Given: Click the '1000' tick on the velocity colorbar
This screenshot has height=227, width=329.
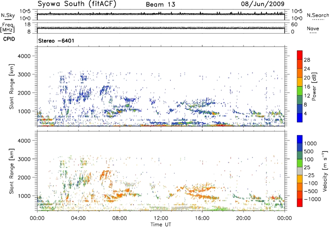Looking at the screenshot, I should pos(310,143).
